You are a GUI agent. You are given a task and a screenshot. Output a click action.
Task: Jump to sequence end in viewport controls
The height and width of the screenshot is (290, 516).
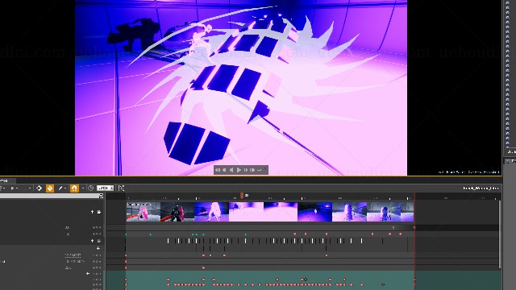tap(252, 170)
